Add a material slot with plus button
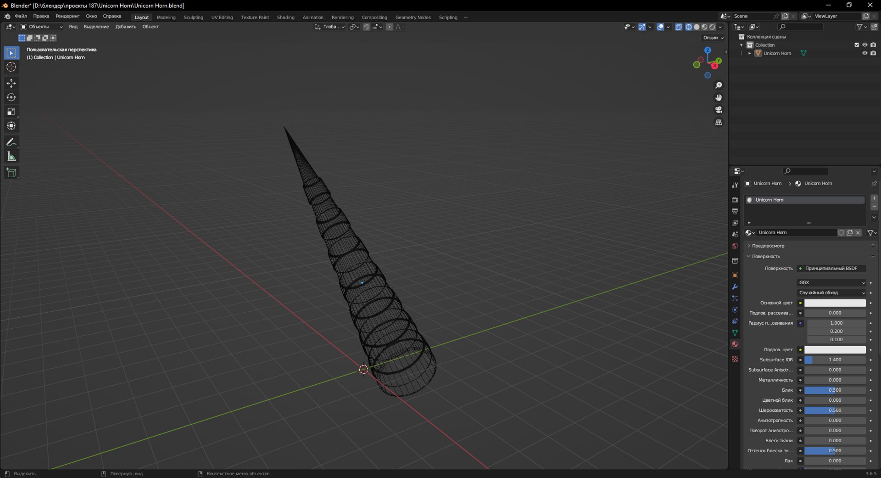 [874, 198]
